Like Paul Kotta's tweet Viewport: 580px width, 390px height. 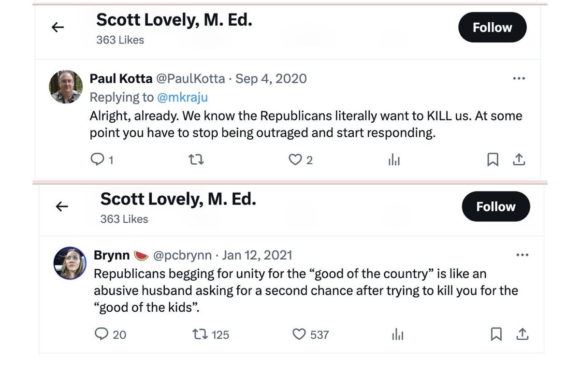(x=295, y=159)
